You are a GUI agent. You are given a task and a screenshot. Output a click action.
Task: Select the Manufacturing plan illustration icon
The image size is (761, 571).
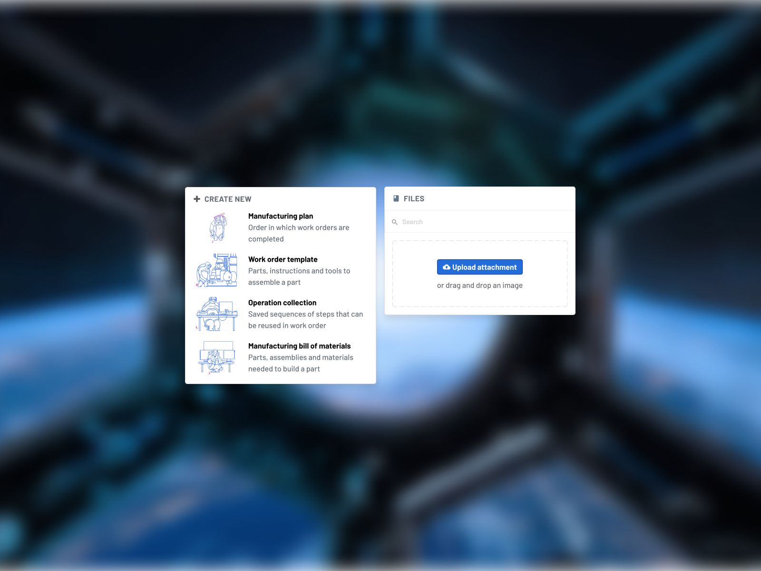coord(217,227)
